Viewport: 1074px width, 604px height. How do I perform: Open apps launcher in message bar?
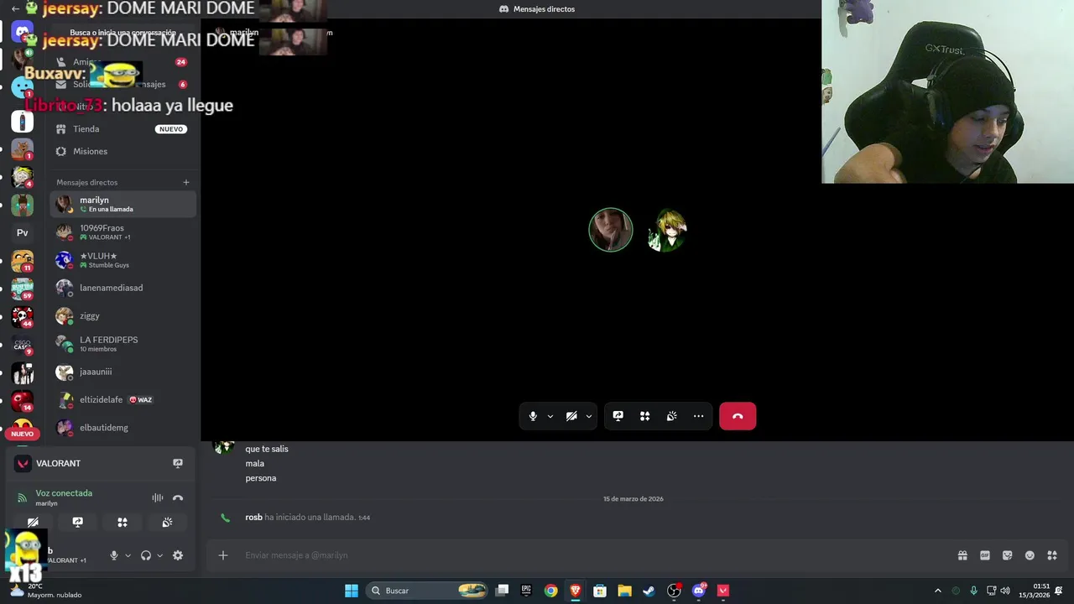coord(1052,555)
